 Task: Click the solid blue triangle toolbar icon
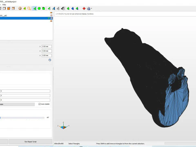tap(73, 9)
